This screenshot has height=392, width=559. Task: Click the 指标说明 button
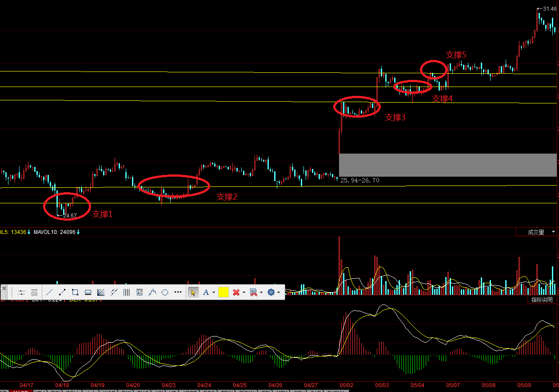(x=542, y=300)
